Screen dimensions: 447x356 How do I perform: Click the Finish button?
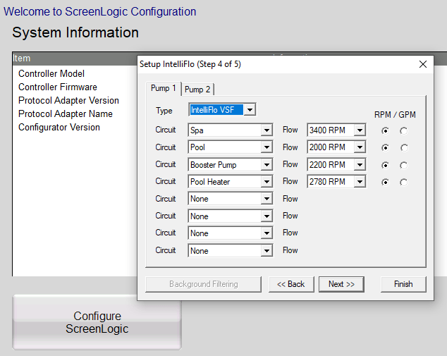coord(403,284)
